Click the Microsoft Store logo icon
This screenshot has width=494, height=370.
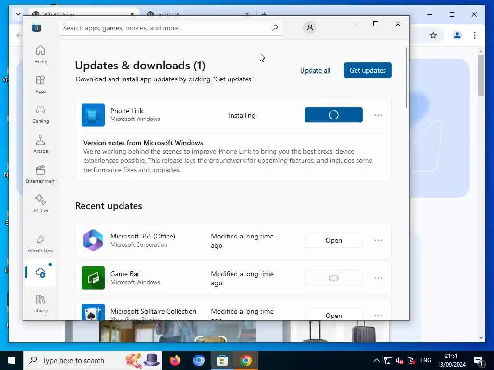tap(37, 28)
